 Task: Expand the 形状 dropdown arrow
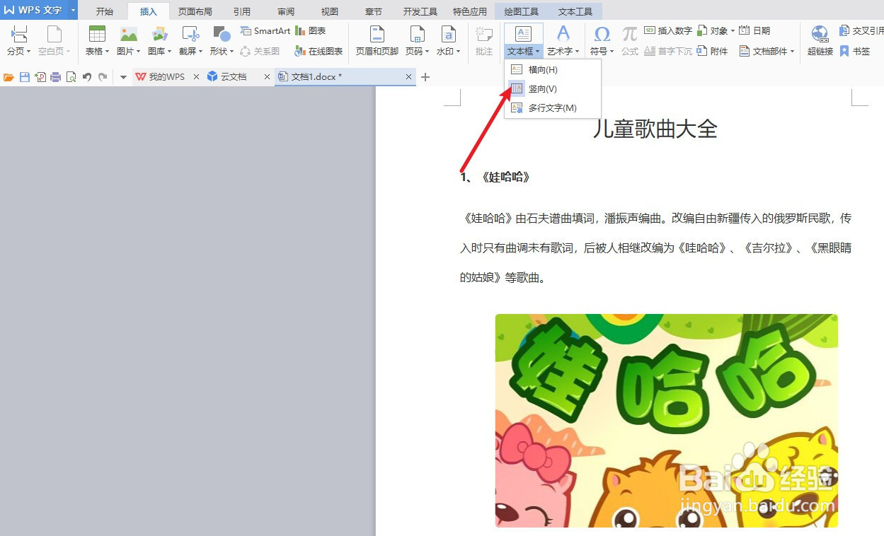tap(231, 52)
